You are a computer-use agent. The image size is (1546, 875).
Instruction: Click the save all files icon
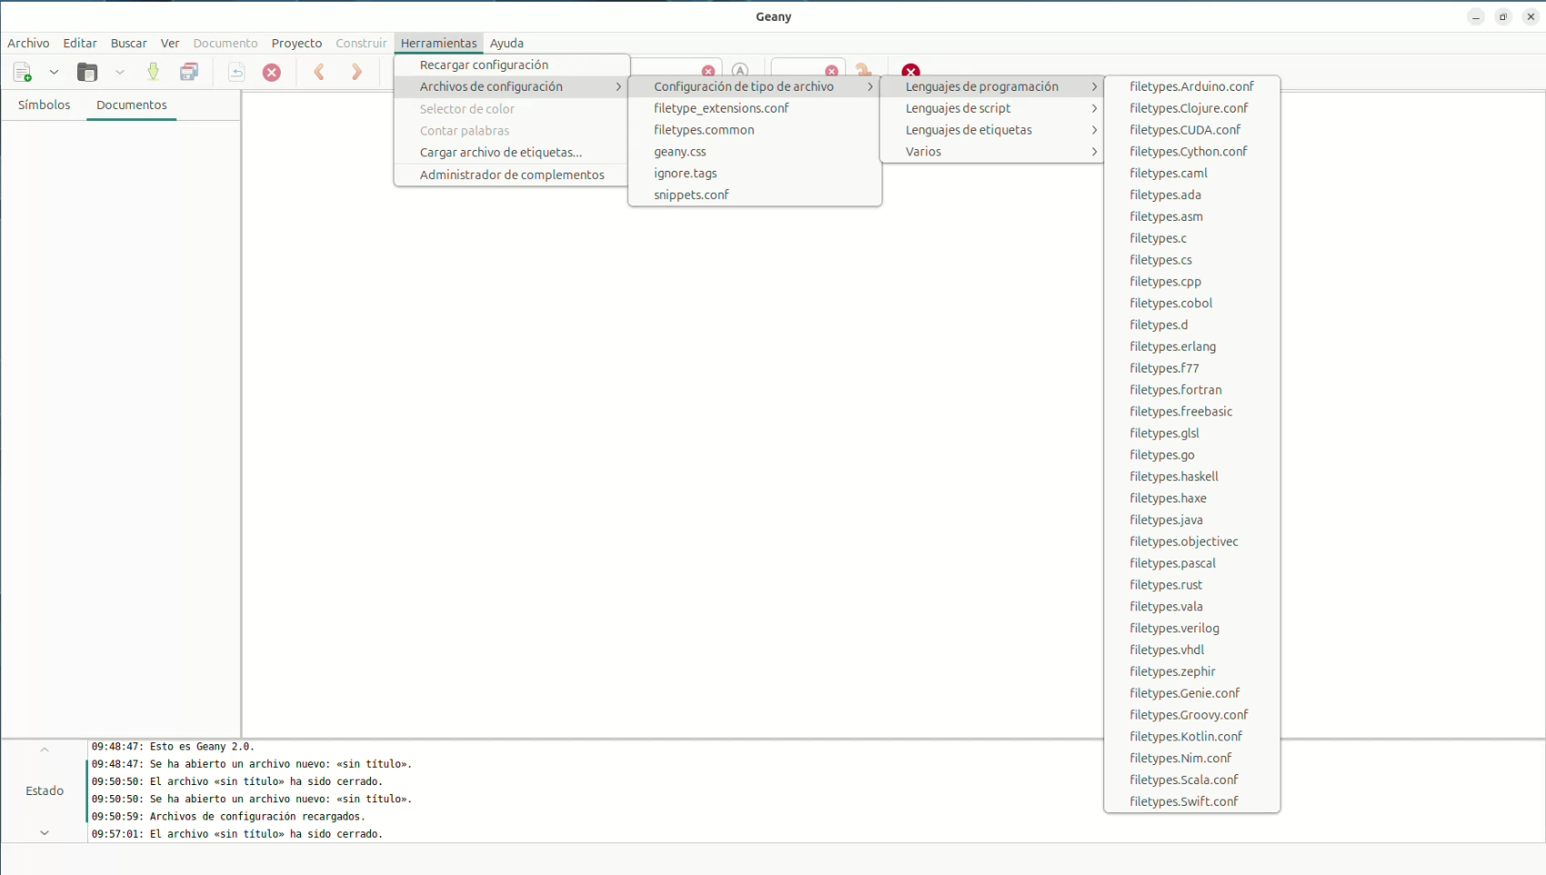coord(189,73)
